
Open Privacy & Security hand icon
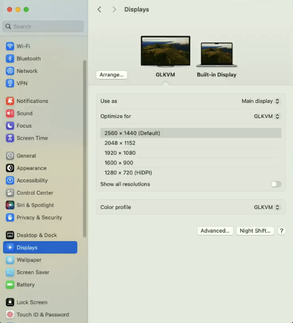coord(10,218)
